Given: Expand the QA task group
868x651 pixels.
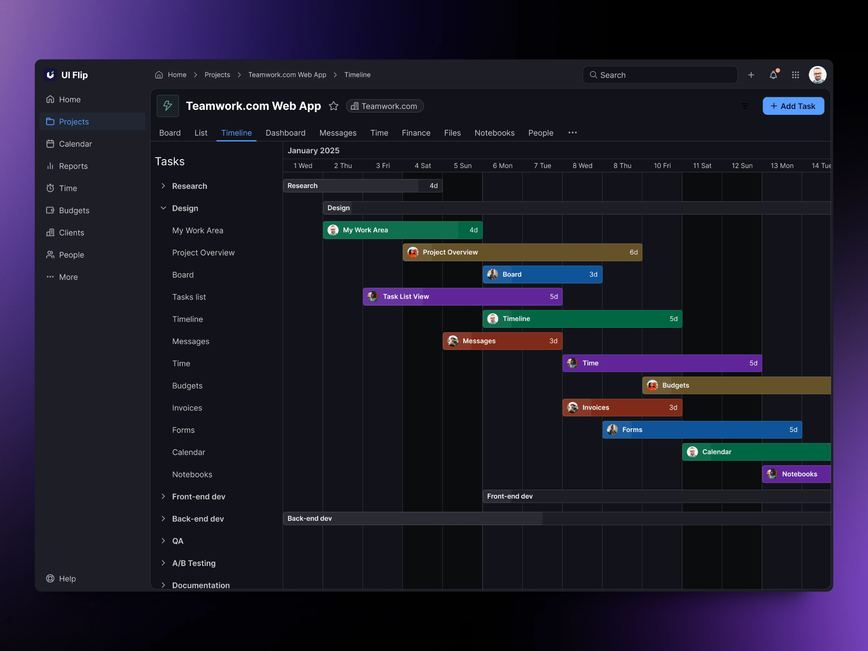Looking at the screenshot, I should coord(163,541).
